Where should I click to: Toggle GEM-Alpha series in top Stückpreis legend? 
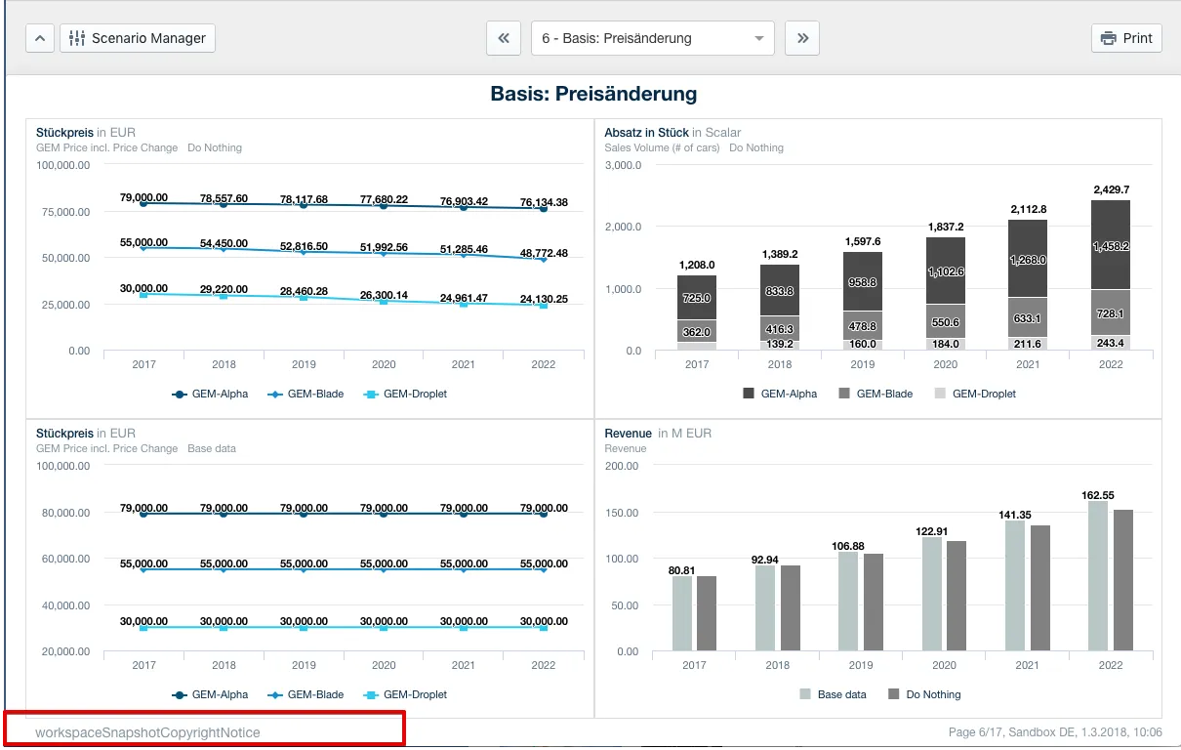(x=210, y=394)
